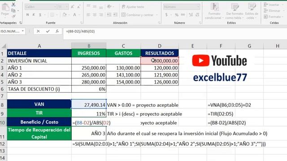Viewport: 287px width, 161px height.
Task: Click Formato in Celdas group
Action: [272, 17]
